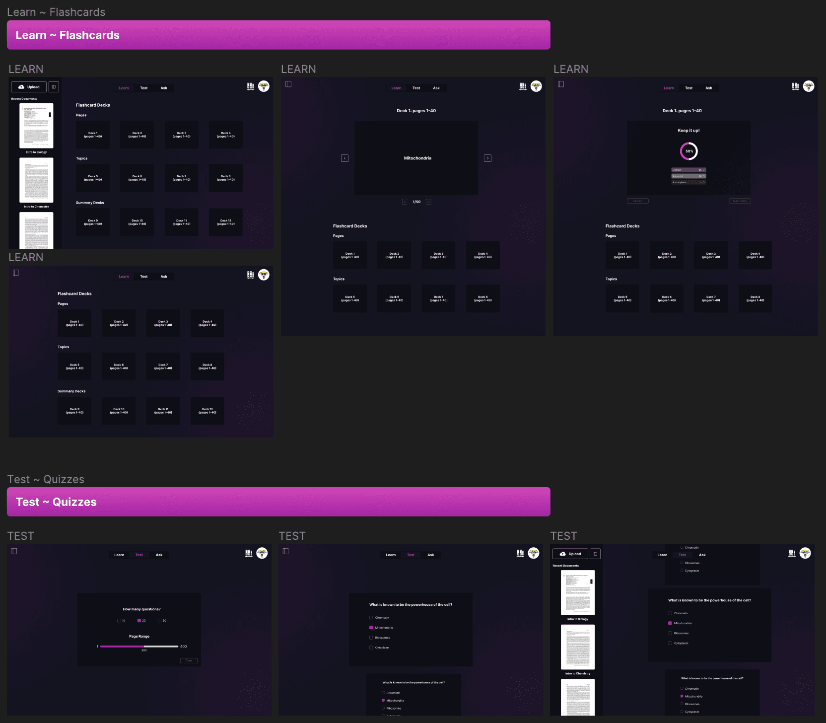Expand Incomplete results row chevron
The image size is (826, 723).
(x=704, y=182)
